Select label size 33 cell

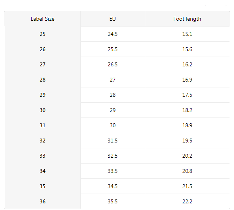point(43,156)
